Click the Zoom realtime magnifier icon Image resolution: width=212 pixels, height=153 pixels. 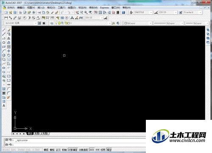(x=81, y=12)
